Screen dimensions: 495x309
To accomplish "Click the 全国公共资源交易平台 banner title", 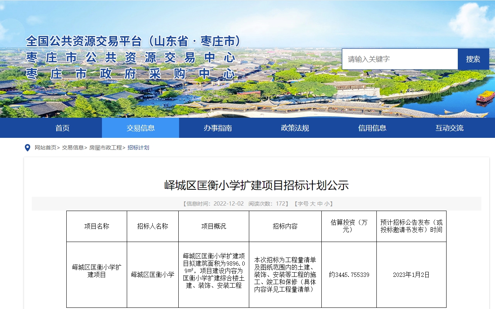I will (134, 41).
